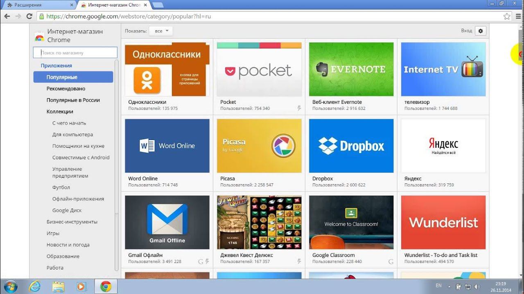The height and width of the screenshot is (294, 524).
Task: Open the Evernote web client tile
Action: point(351,77)
